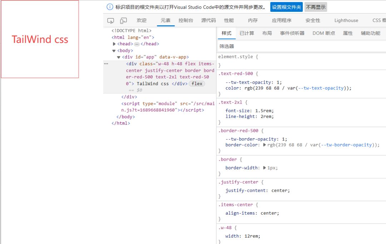Focus the 筛选器 filter input field
This screenshot has height=244, width=386.
pos(300,46)
